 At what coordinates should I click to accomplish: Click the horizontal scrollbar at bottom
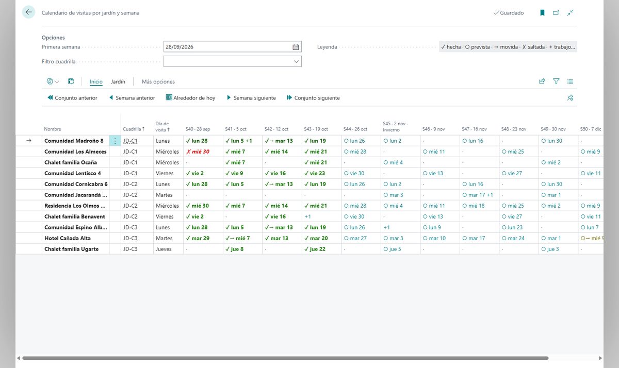point(285,358)
